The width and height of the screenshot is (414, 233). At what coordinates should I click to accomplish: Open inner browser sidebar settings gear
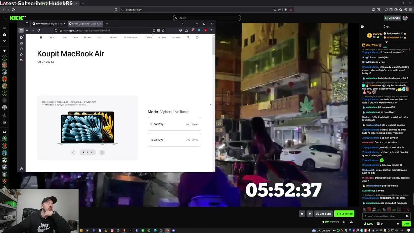pyautogui.click(x=21, y=169)
